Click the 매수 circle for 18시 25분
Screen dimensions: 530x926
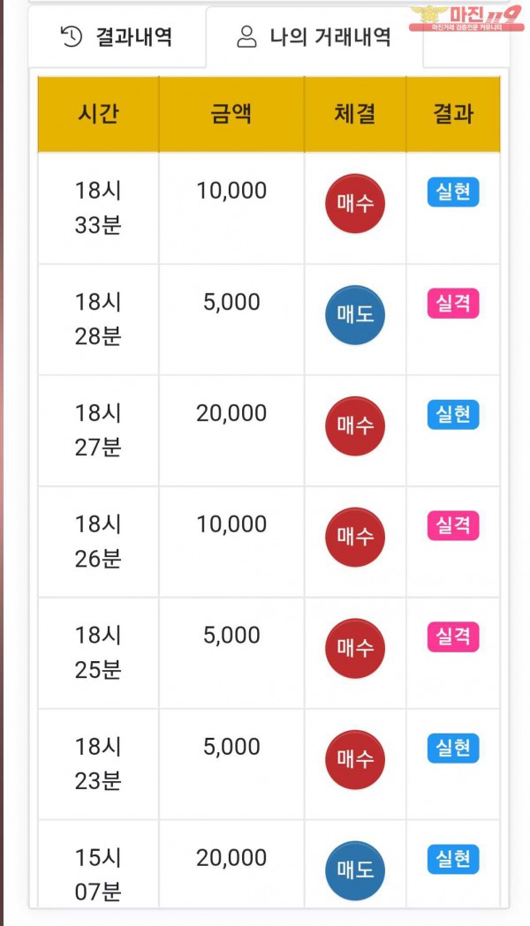point(355,648)
